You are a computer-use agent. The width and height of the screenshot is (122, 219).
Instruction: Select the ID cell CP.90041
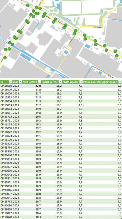click(x=6, y=198)
